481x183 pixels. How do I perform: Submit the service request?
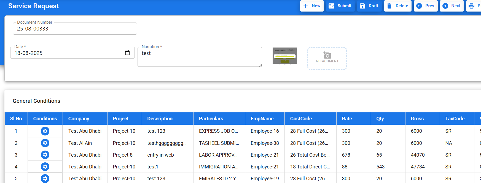(x=340, y=6)
